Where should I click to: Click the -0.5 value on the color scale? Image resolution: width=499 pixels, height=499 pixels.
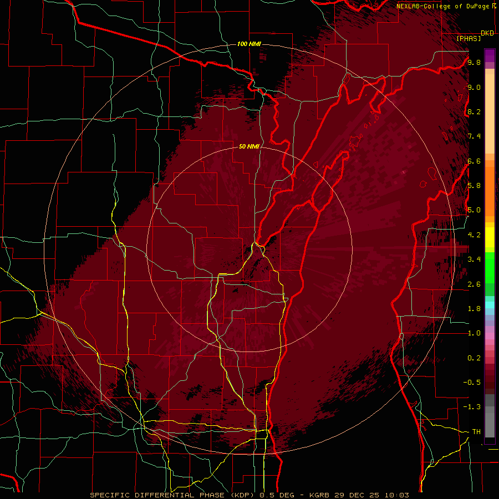pyautogui.click(x=472, y=383)
